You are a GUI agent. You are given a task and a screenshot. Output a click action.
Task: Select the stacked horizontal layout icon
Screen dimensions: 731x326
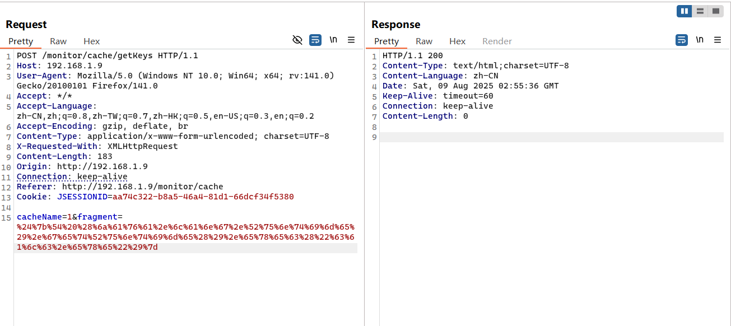click(700, 11)
